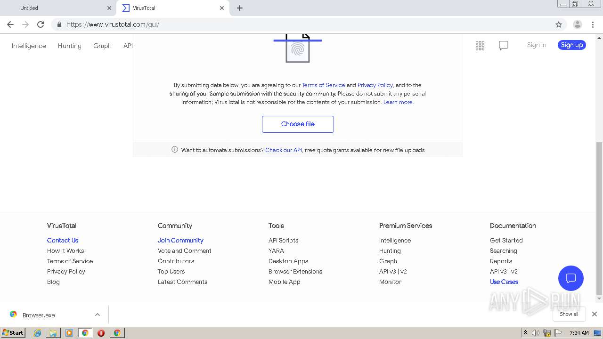603x339 pixels.
Task: Open Blog footer link
Action: (x=53, y=282)
